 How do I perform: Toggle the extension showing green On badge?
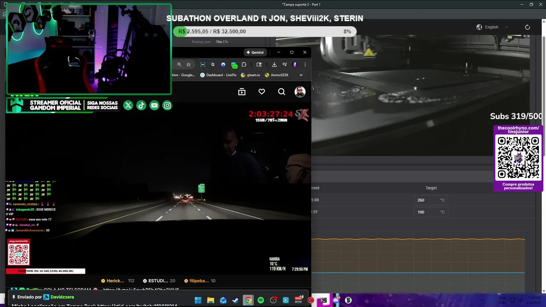coord(234,65)
